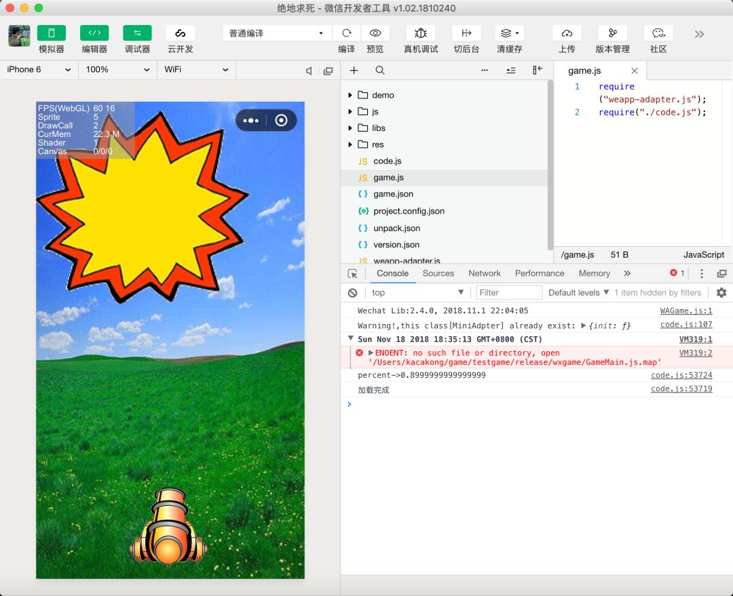Open the code.js:53724 source link
The width and height of the screenshot is (733, 596).
tap(681, 376)
